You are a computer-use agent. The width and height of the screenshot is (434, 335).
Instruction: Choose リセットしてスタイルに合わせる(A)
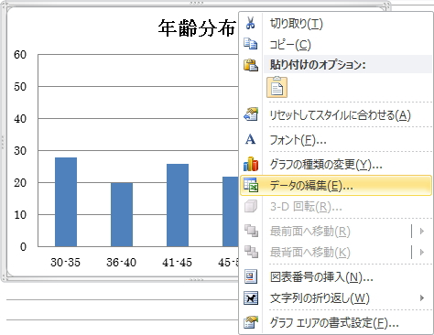(x=336, y=114)
